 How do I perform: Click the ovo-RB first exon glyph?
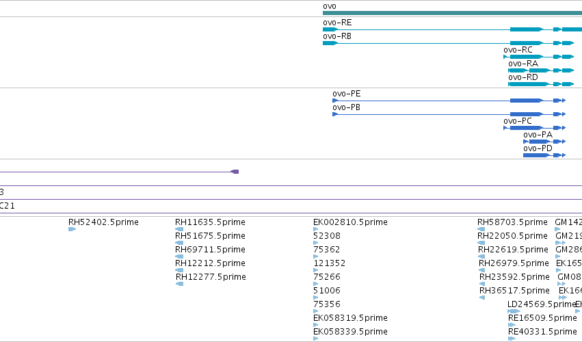pyautogui.click(x=330, y=43)
